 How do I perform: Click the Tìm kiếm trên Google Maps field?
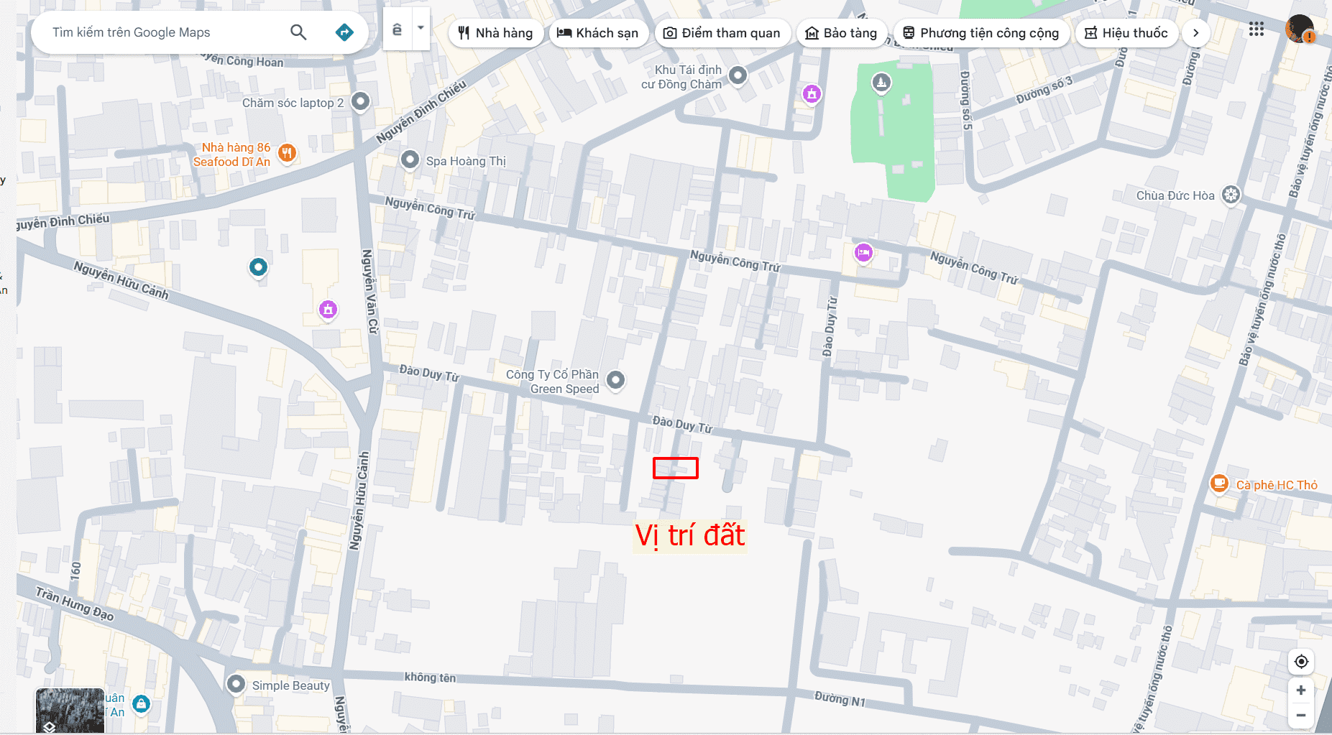(165, 32)
